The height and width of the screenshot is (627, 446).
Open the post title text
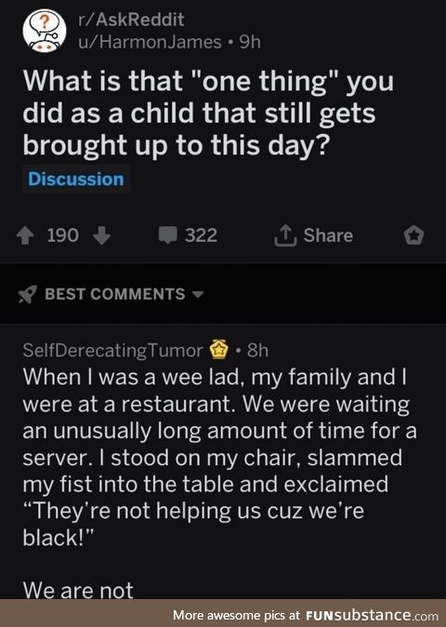(x=208, y=113)
